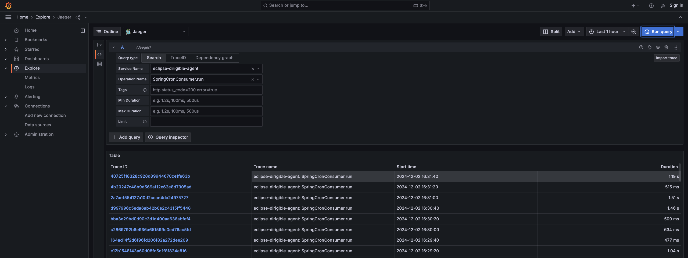Click the Outline button
The width and height of the screenshot is (688, 258).
coord(107,32)
